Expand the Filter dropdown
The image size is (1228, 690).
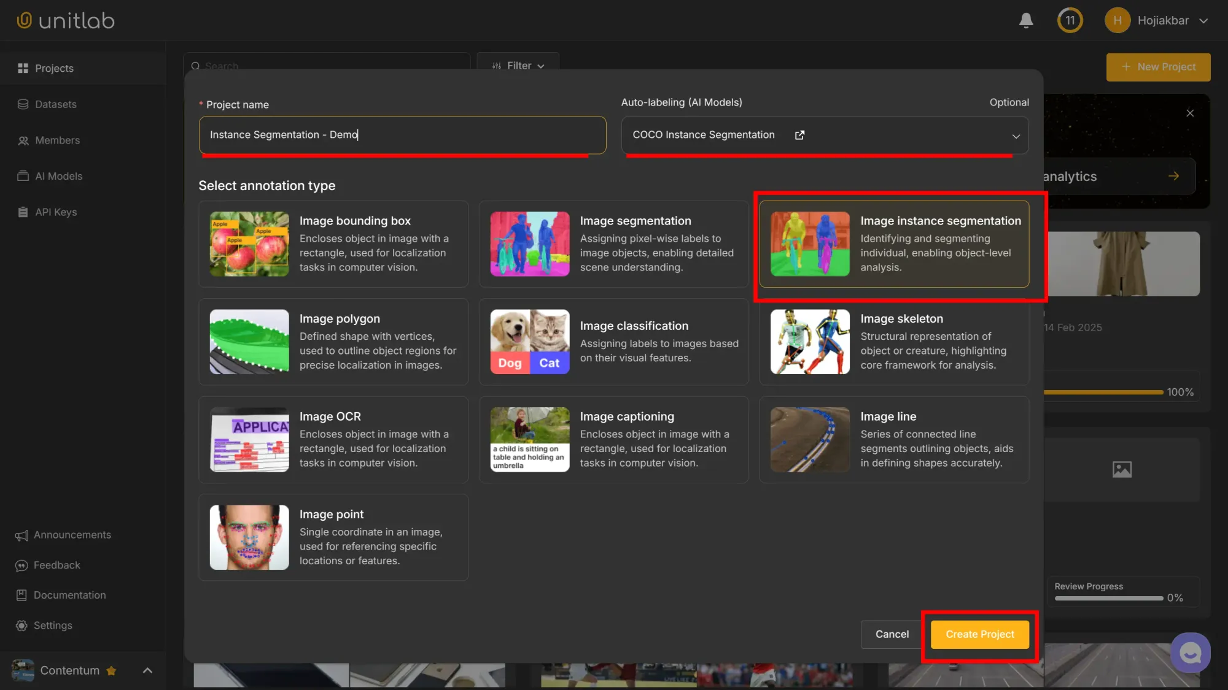(518, 66)
